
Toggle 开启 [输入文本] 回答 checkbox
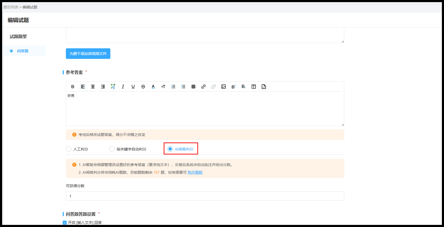coord(65,223)
